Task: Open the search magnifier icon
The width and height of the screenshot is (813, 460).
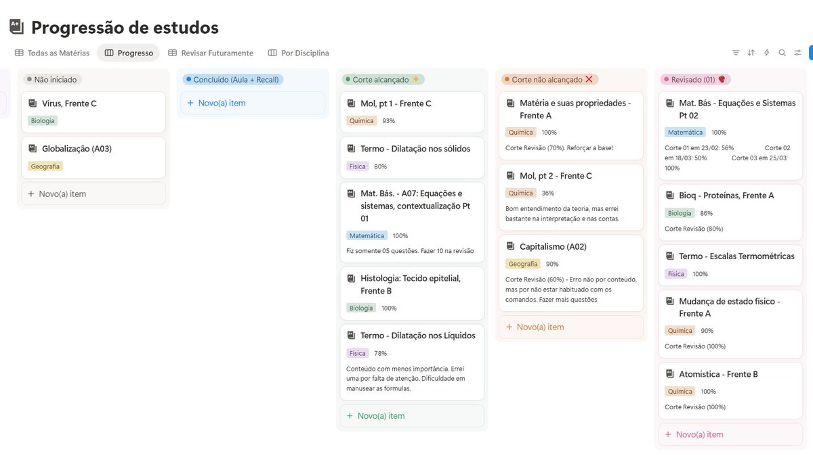Action: 783,53
